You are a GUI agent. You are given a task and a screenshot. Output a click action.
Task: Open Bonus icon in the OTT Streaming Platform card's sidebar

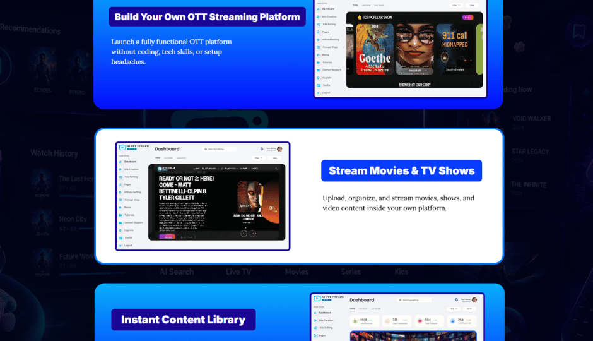pos(318,55)
